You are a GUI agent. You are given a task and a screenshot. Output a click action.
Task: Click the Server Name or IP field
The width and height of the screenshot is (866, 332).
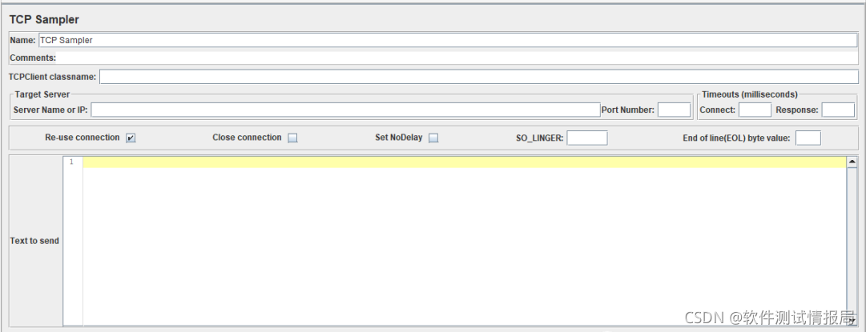pos(345,110)
